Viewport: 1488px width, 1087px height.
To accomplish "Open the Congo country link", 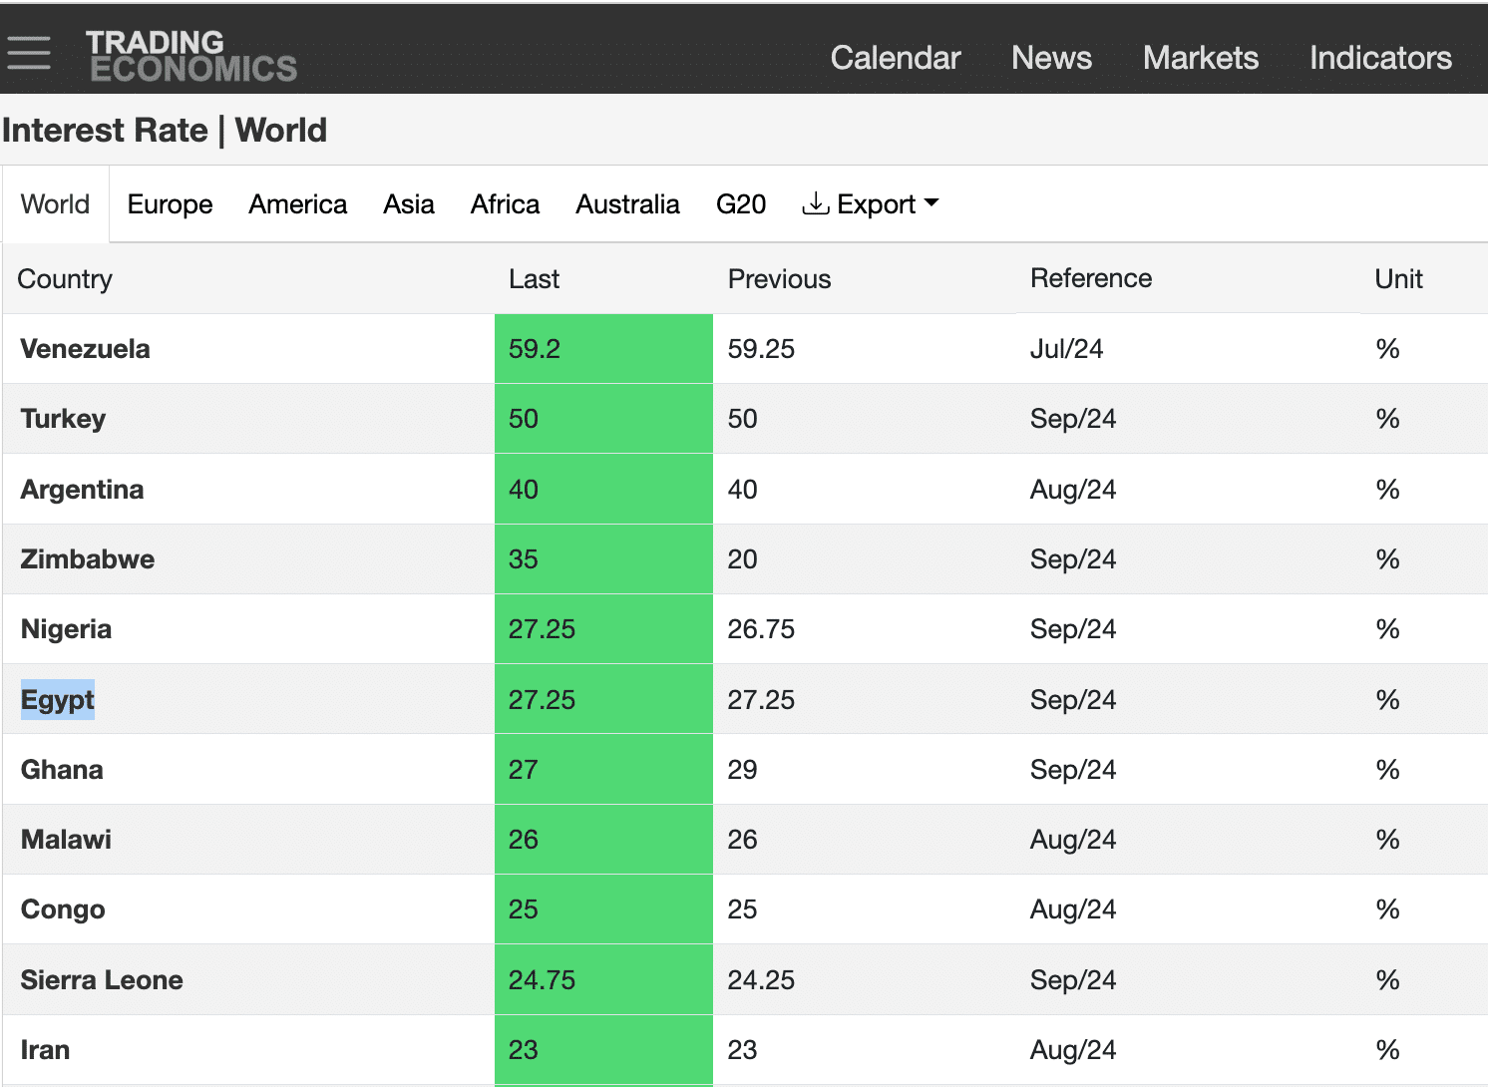I will (x=63, y=909).
